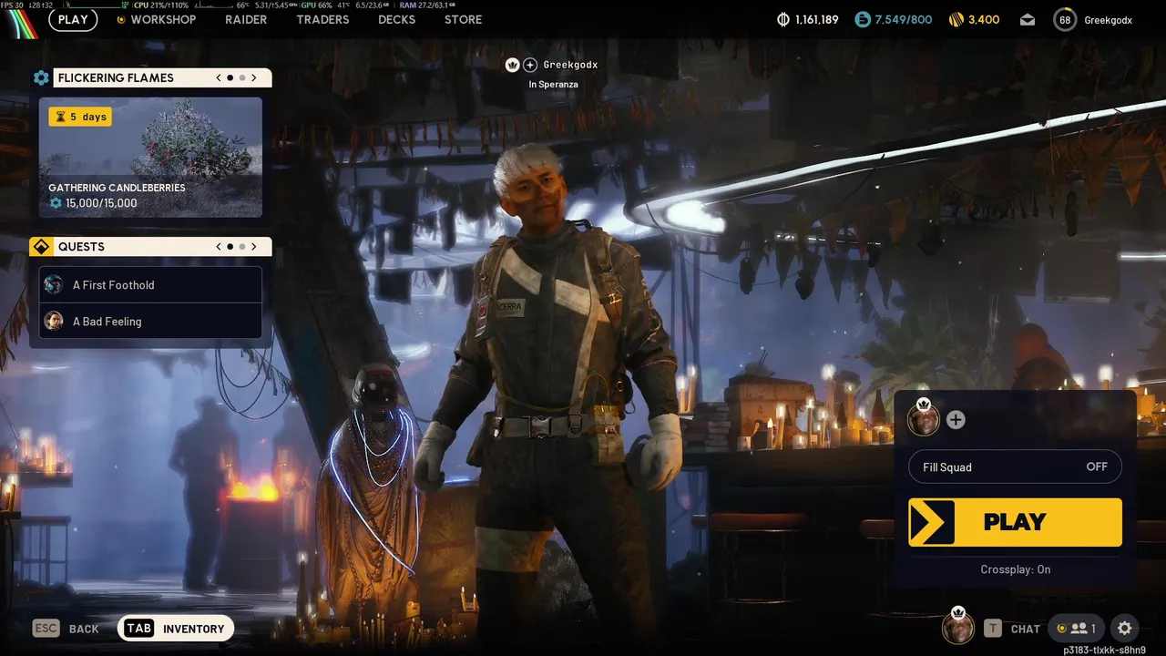Image resolution: width=1166 pixels, height=656 pixels.
Task: Open the settings gear icon
Action: click(x=1125, y=629)
